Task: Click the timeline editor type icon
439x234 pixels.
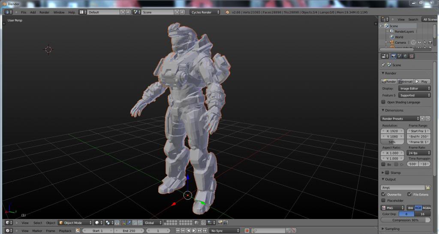Action: [9, 231]
